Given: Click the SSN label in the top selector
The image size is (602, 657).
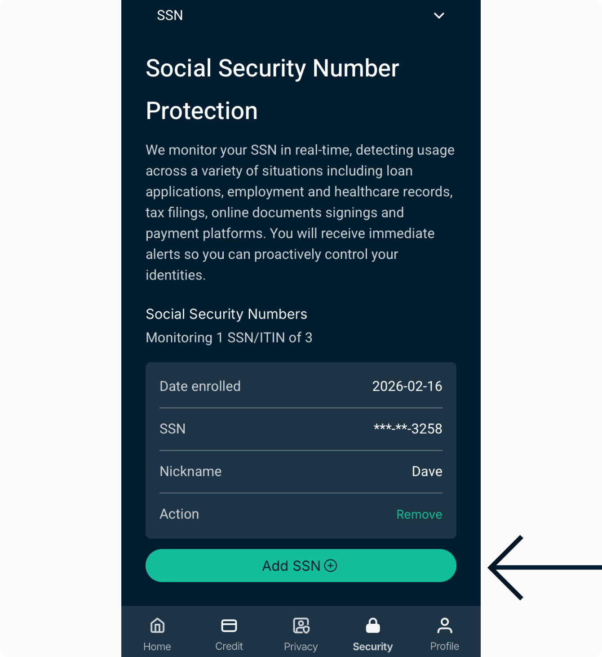Looking at the screenshot, I should pos(170,16).
